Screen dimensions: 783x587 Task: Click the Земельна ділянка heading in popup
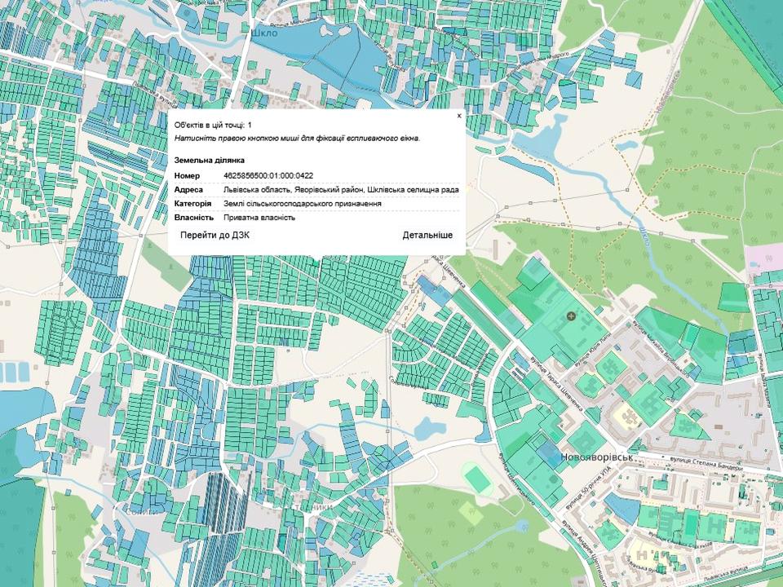click(x=210, y=161)
